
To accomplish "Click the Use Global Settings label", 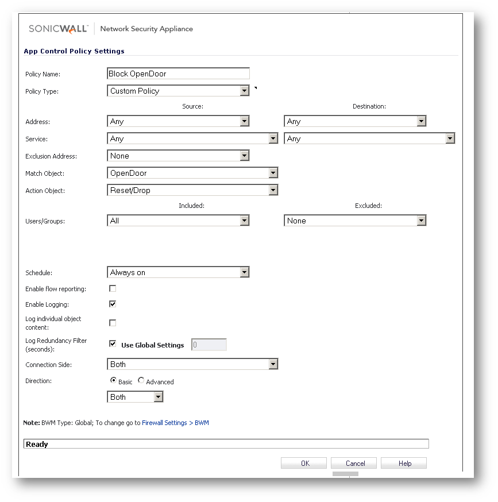I will pos(152,345).
